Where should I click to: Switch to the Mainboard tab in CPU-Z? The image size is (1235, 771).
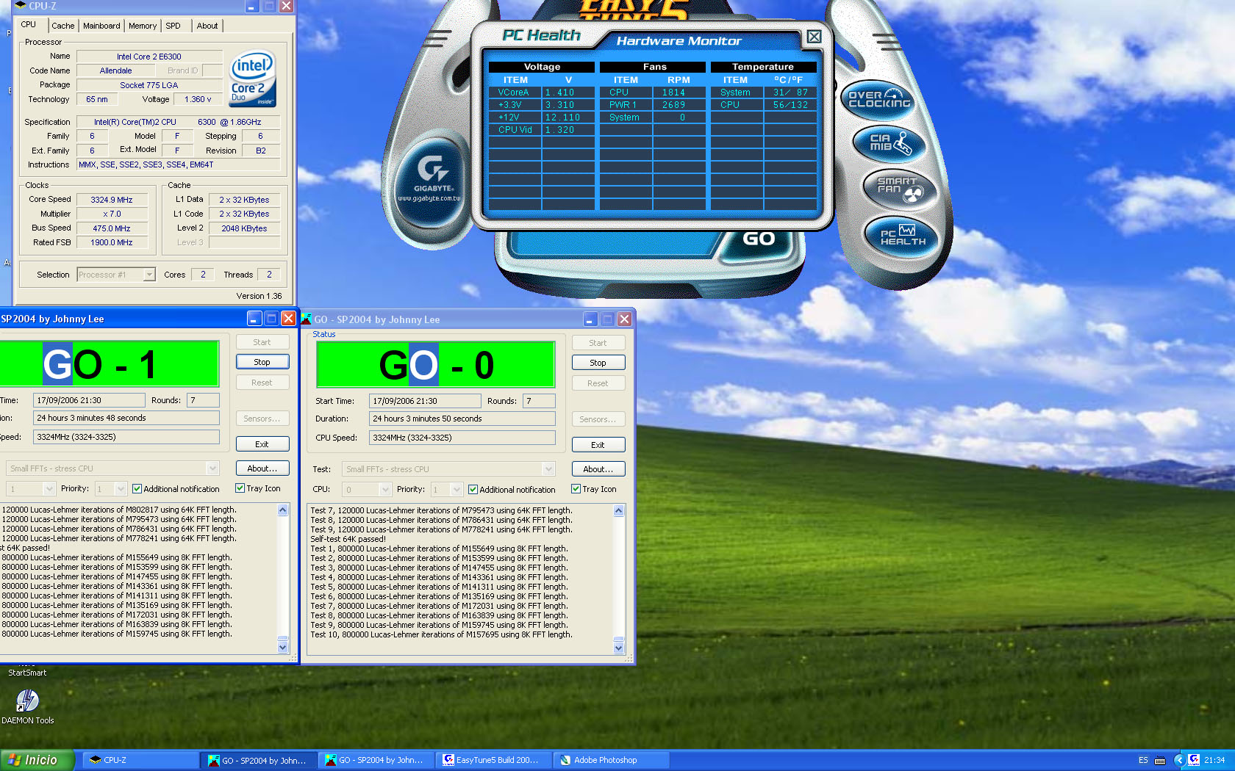point(101,26)
